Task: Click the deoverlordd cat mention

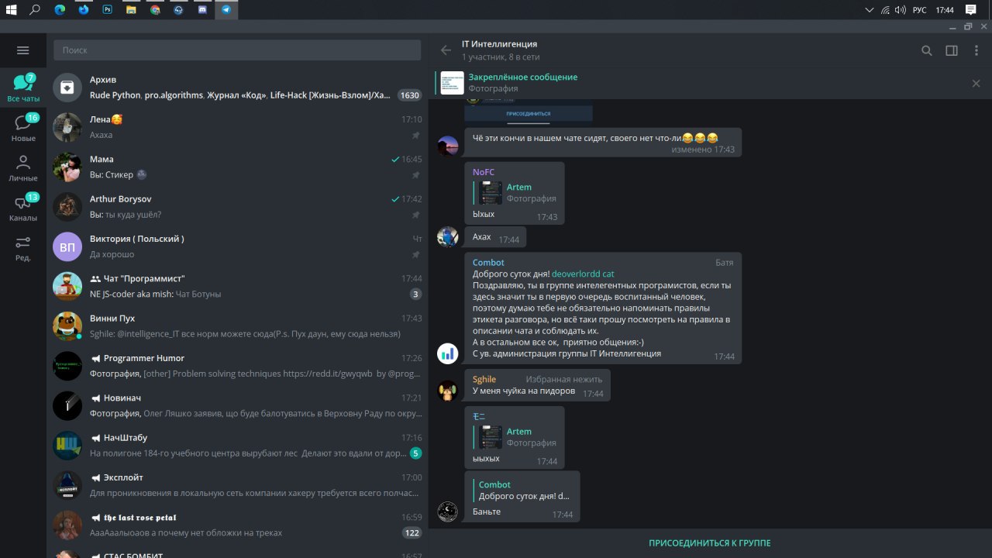Action: (583, 274)
